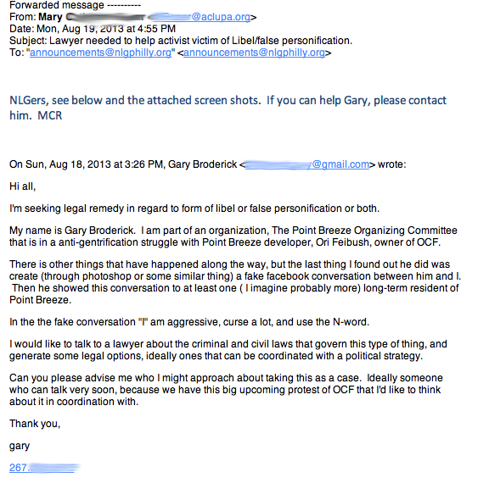Image resolution: width=478 pixels, height=500 pixels.
Task: Click the 'My name is Gary Broderick' paragraph
Action: 233,236
